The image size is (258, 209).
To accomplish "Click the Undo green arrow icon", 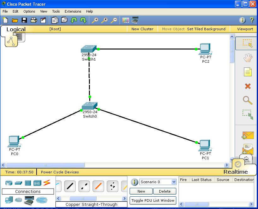I will tap(74, 20).
